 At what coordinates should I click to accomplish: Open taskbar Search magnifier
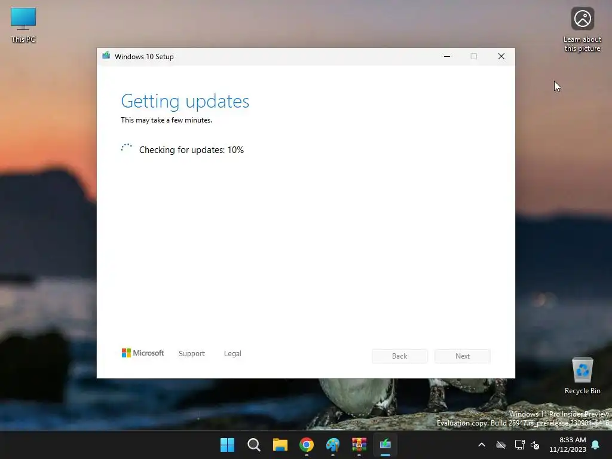click(253, 445)
